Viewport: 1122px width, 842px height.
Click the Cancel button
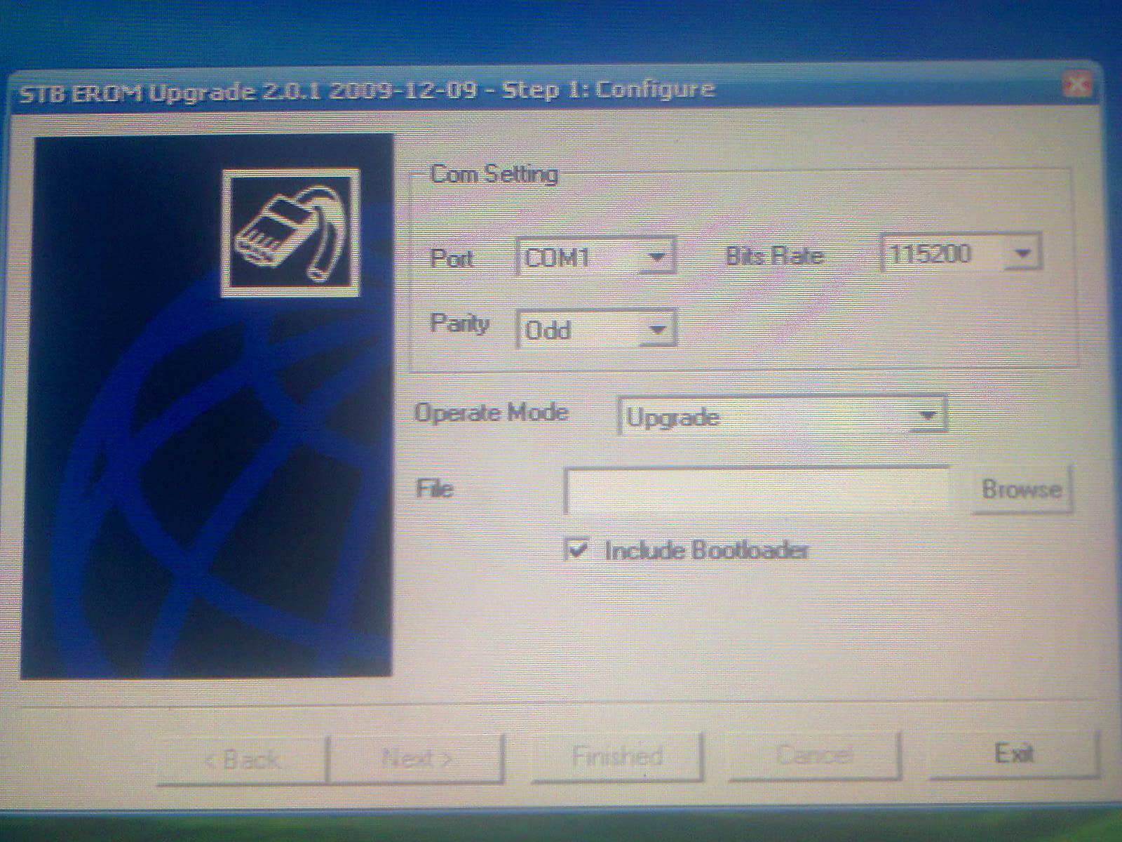click(815, 756)
